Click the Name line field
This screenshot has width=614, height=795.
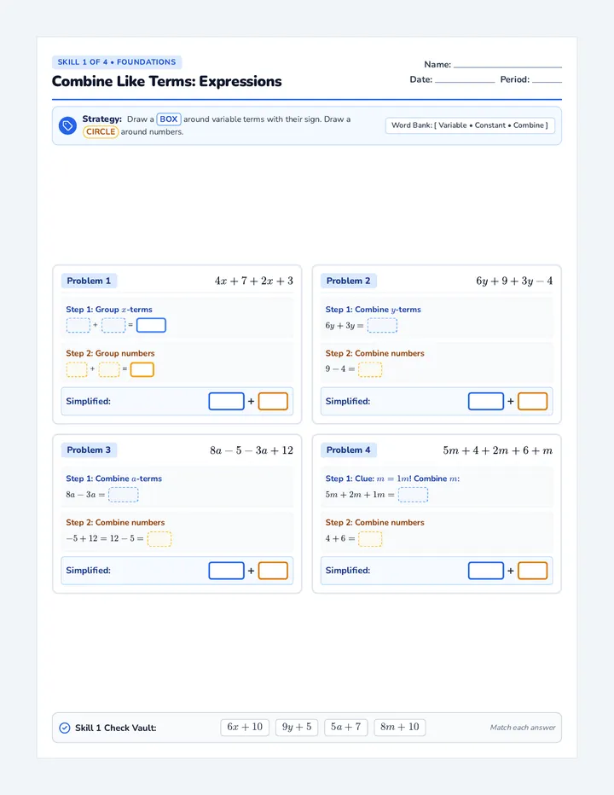[507, 64]
